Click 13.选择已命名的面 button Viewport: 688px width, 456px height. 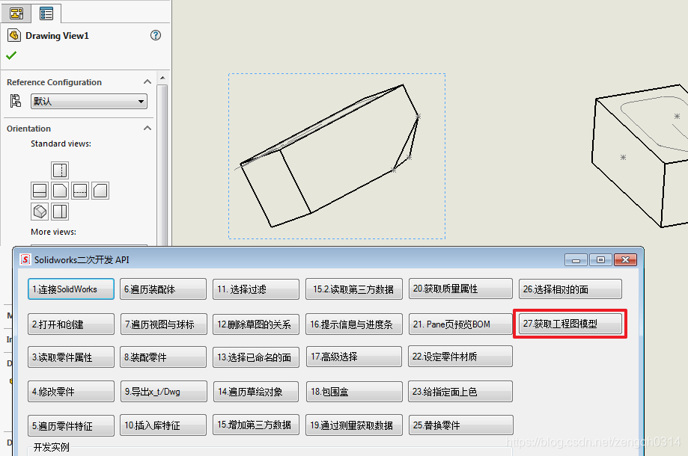tap(256, 357)
